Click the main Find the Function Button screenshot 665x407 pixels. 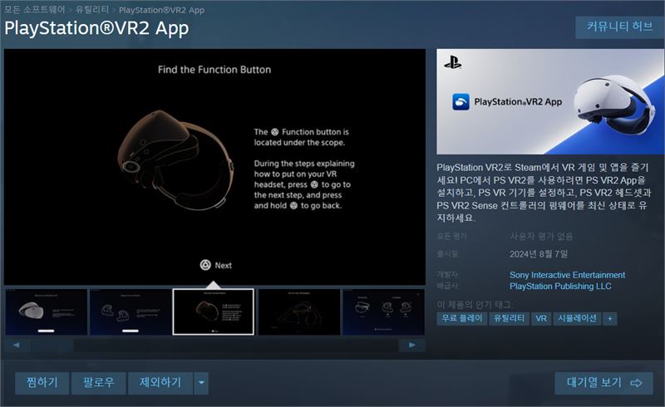[214, 167]
